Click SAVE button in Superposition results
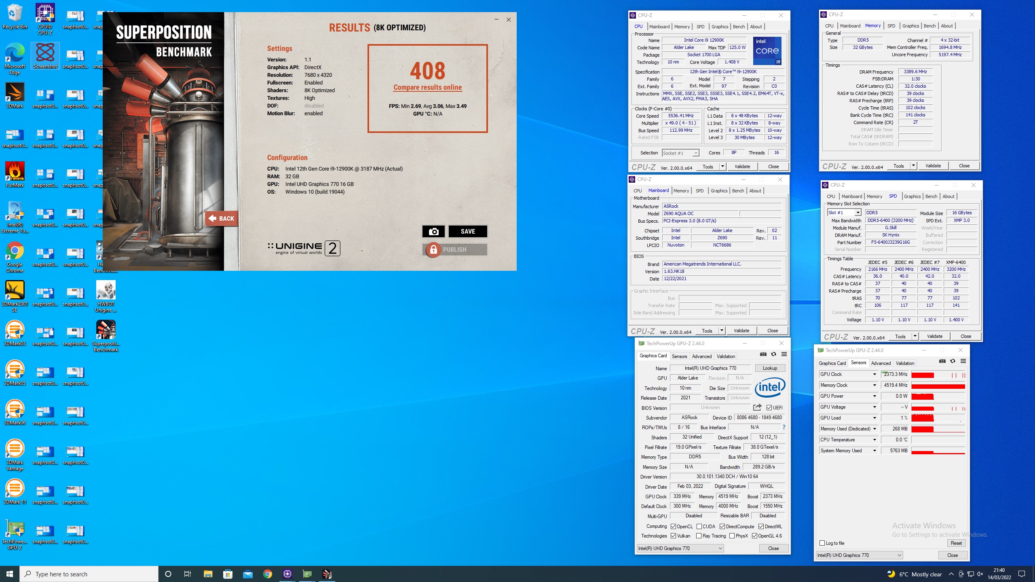 (x=468, y=231)
